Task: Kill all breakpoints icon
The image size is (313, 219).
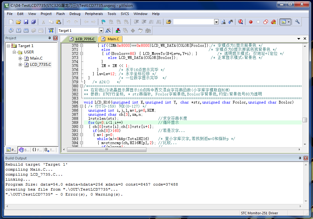Action: click(x=273, y=22)
